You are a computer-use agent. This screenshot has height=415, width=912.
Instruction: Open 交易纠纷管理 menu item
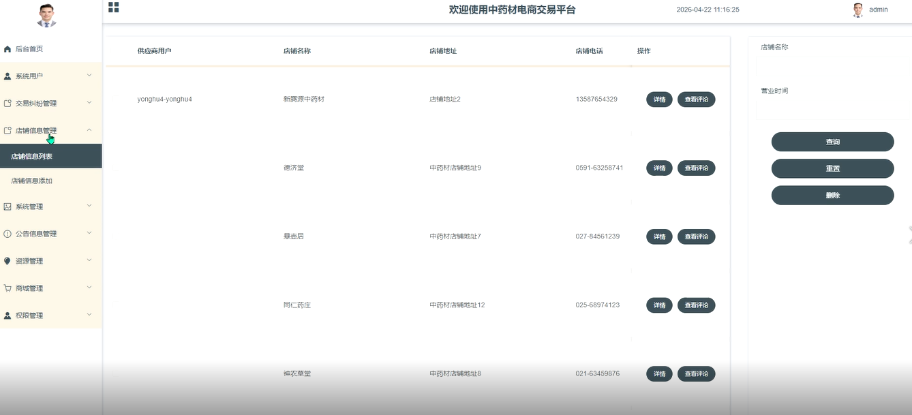point(51,104)
